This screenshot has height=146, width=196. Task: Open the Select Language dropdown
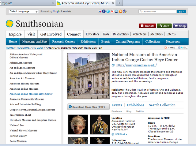click(x=24, y=11)
